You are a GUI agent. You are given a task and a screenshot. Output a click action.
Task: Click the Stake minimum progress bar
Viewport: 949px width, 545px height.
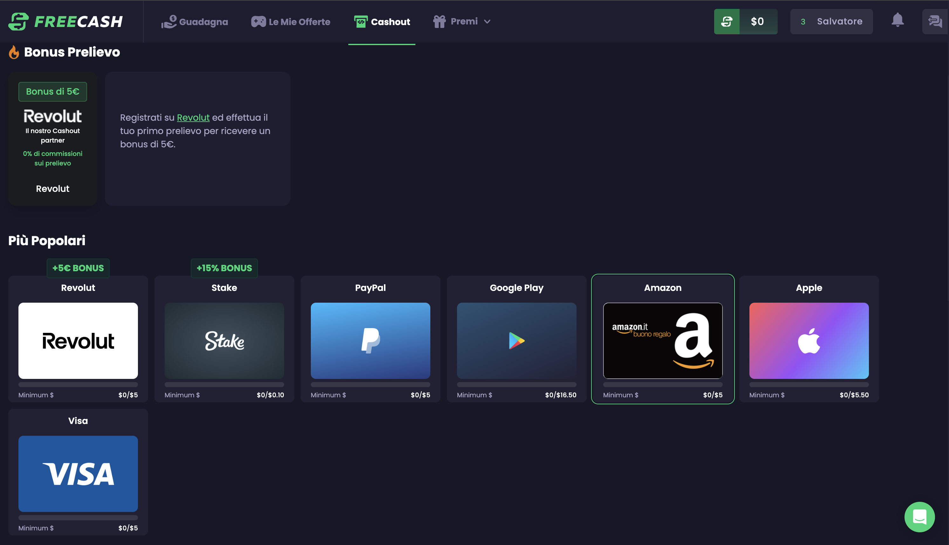tap(224, 385)
